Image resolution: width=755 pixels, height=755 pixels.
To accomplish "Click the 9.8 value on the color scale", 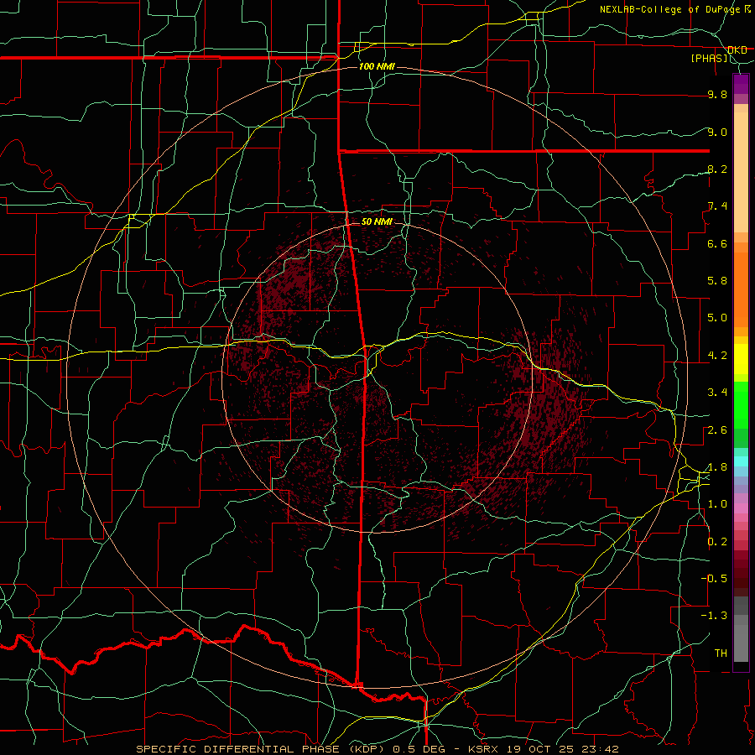I will tap(717, 95).
